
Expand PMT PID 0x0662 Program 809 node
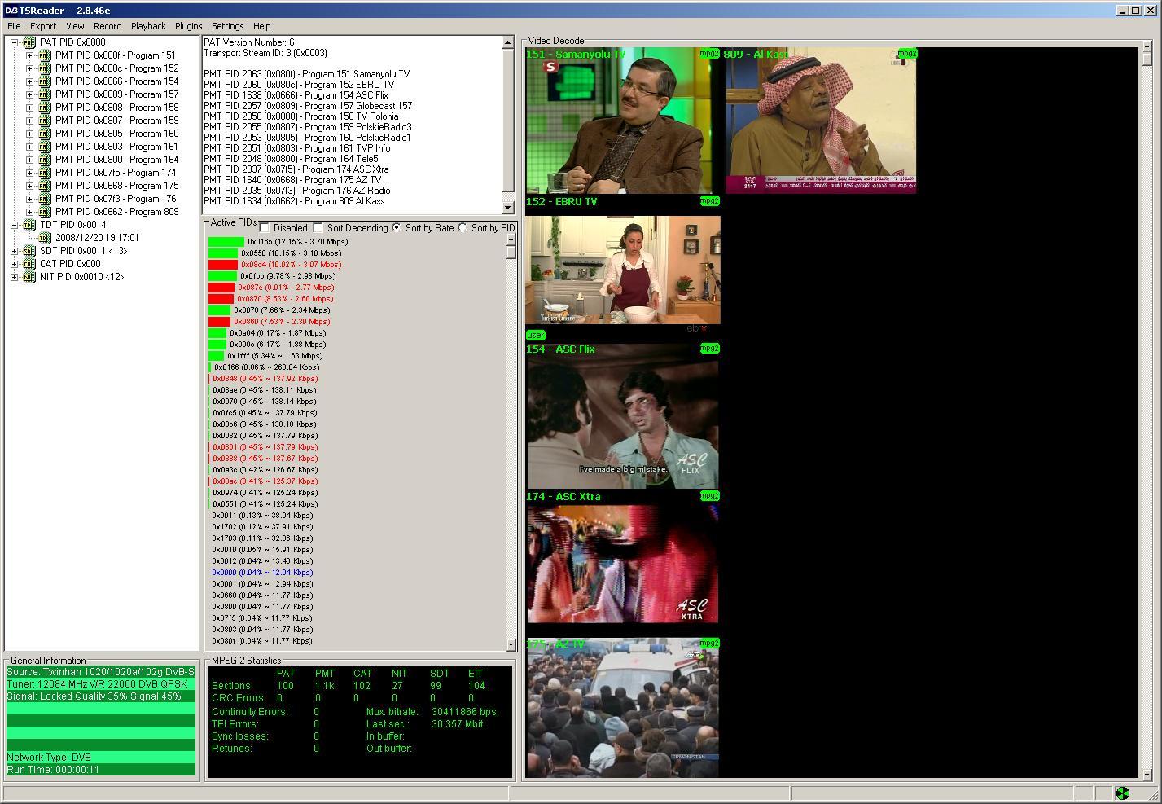[x=29, y=212]
